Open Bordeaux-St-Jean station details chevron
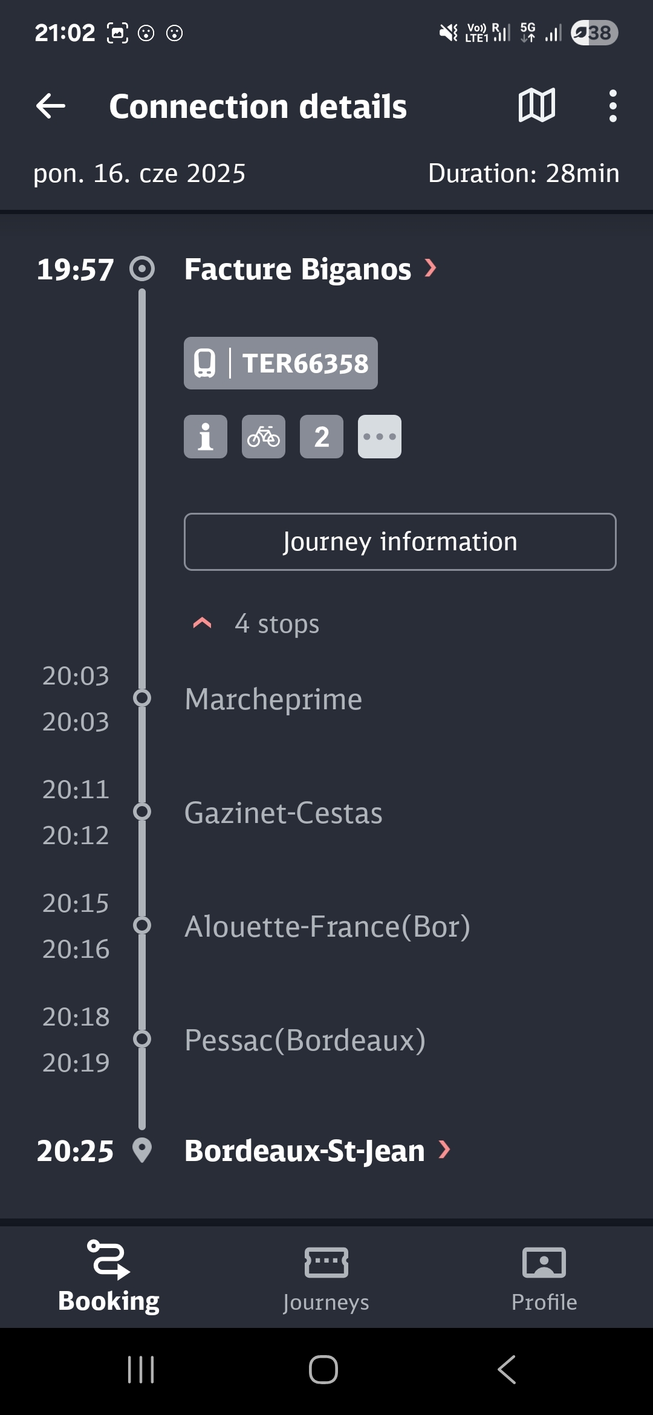 tap(444, 1150)
